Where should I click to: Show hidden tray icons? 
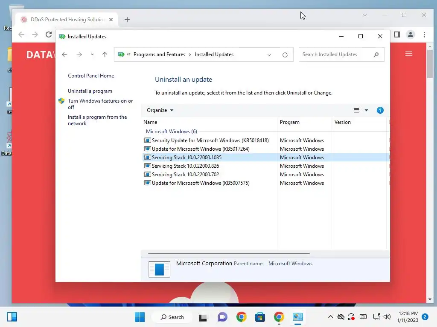[x=331, y=317]
